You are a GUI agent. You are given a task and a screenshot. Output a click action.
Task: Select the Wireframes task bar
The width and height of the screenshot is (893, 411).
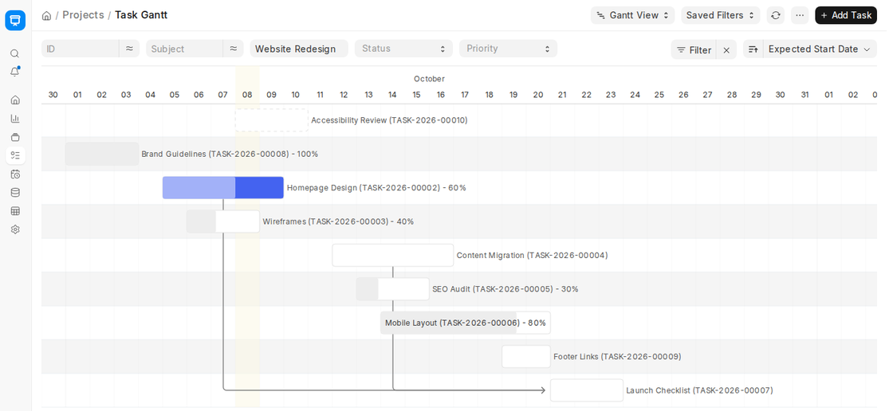[223, 221]
